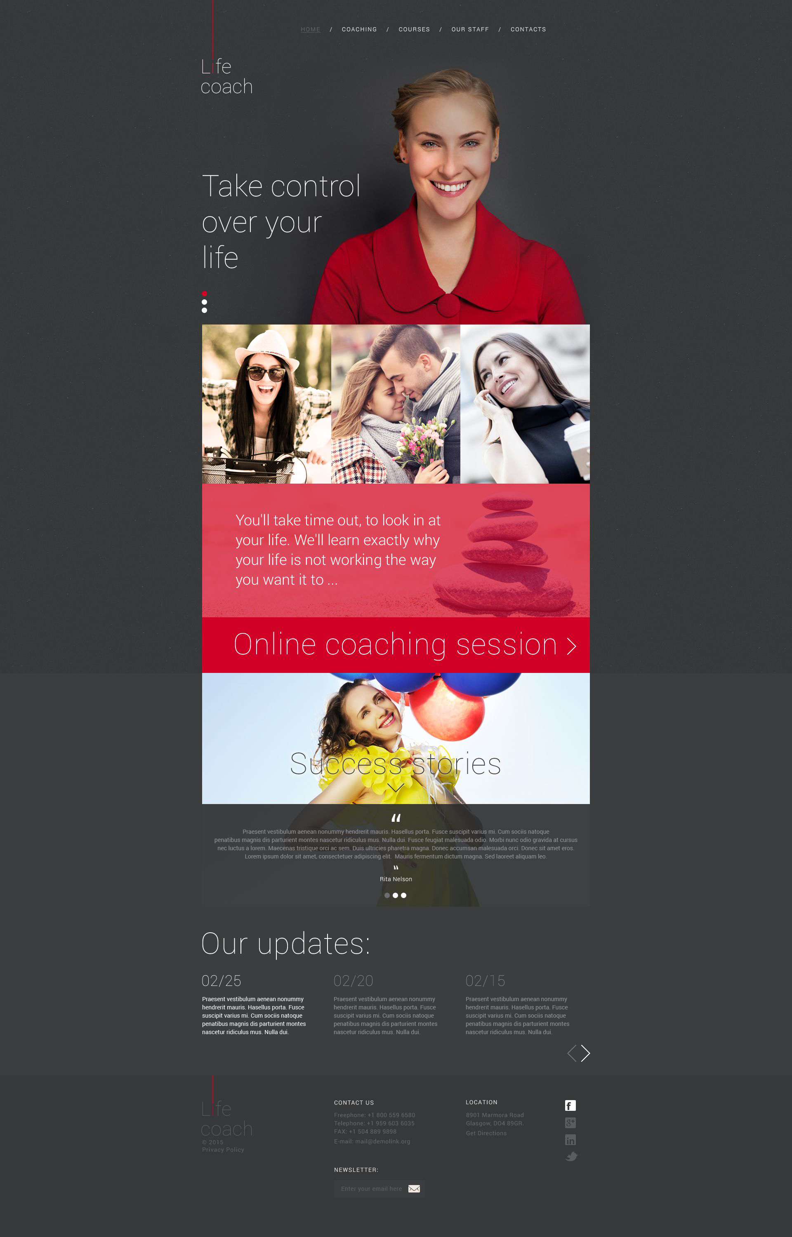Toggle to CONTACTS navigation page
This screenshot has width=792, height=1237.
pos(528,29)
